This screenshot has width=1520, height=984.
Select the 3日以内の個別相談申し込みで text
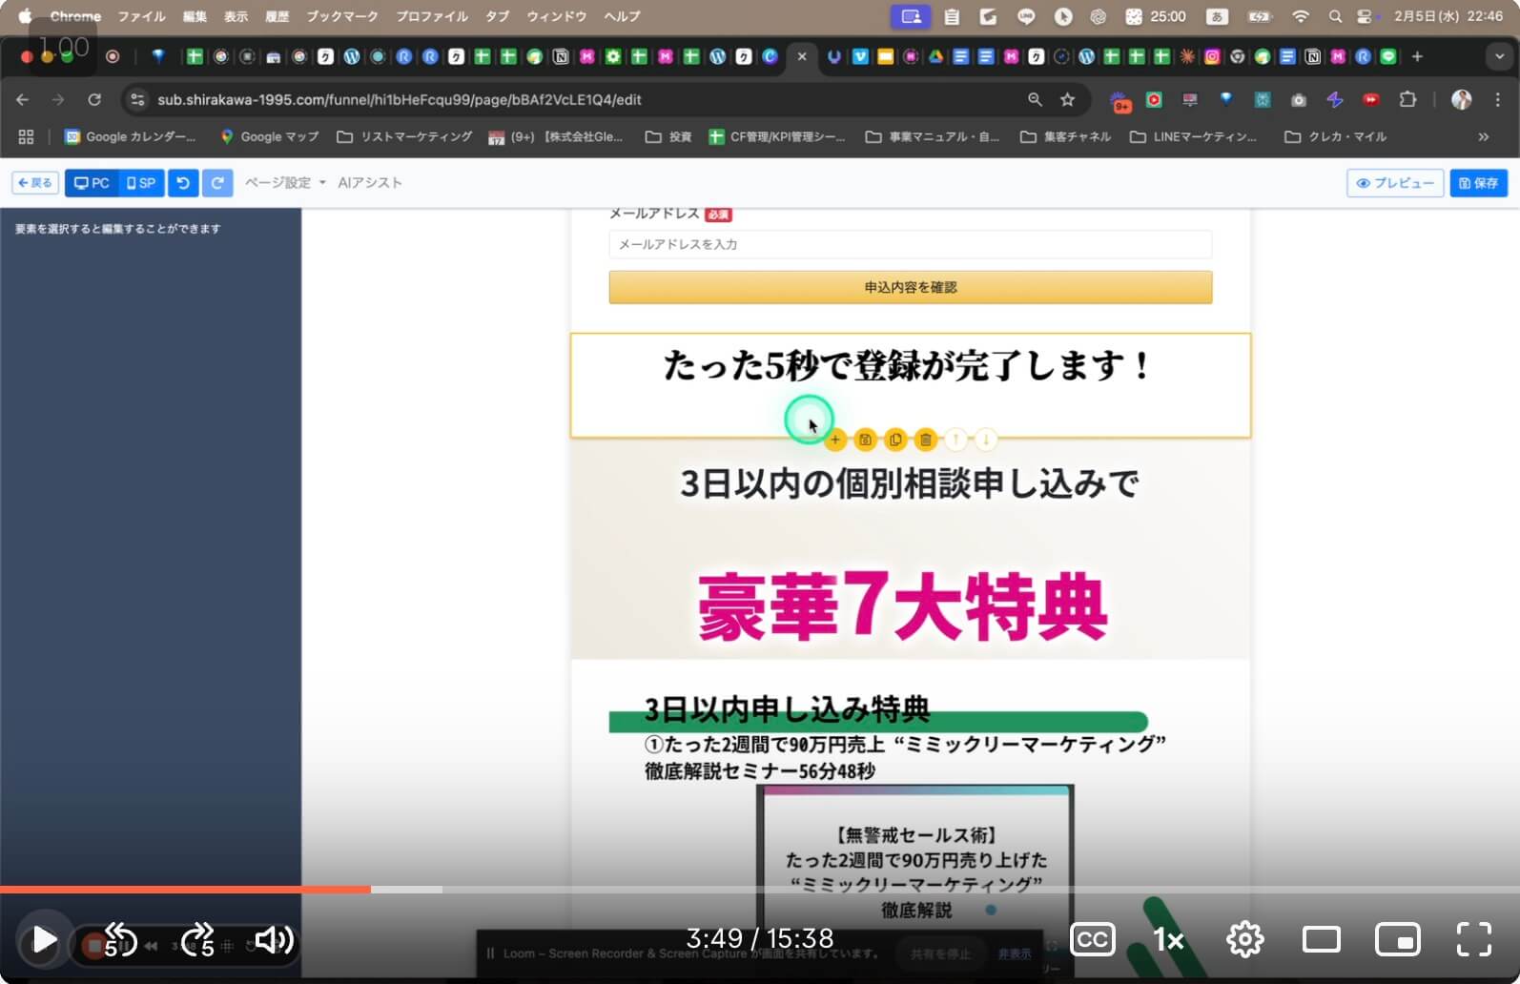click(x=910, y=483)
